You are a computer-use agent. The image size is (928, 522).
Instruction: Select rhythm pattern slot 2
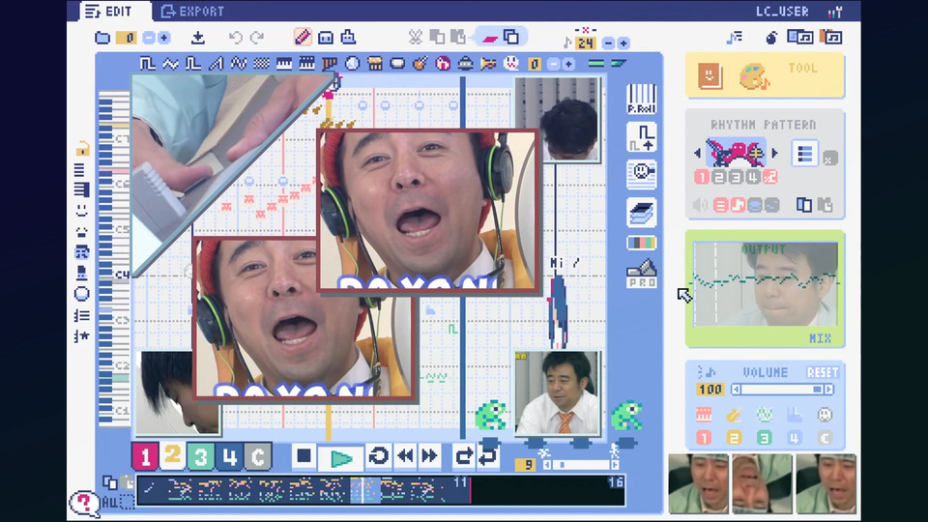719,177
